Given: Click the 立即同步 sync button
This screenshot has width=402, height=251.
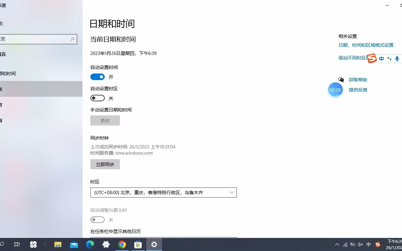Looking at the screenshot, I should pos(105,164).
